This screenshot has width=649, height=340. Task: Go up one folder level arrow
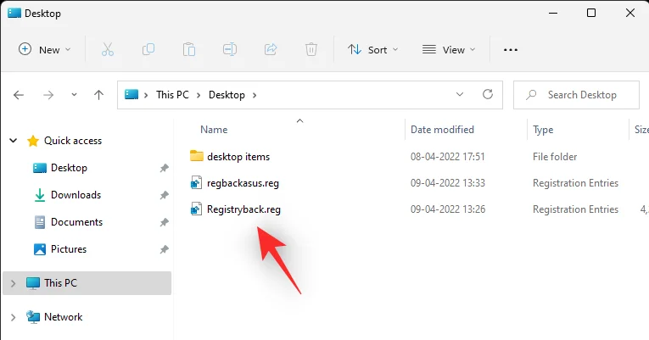click(x=98, y=95)
